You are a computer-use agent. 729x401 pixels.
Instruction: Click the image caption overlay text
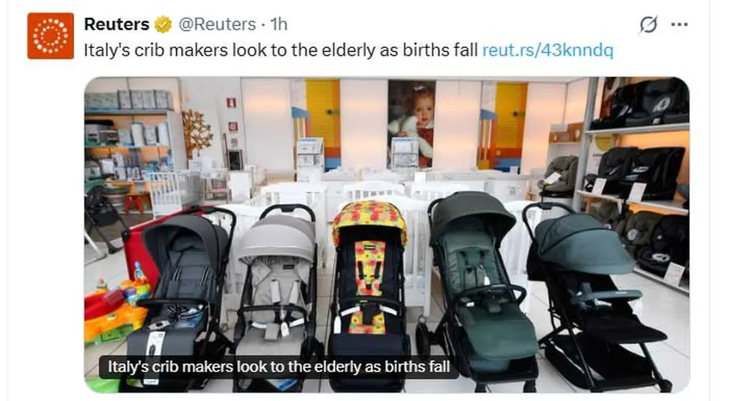coord(279,366)
